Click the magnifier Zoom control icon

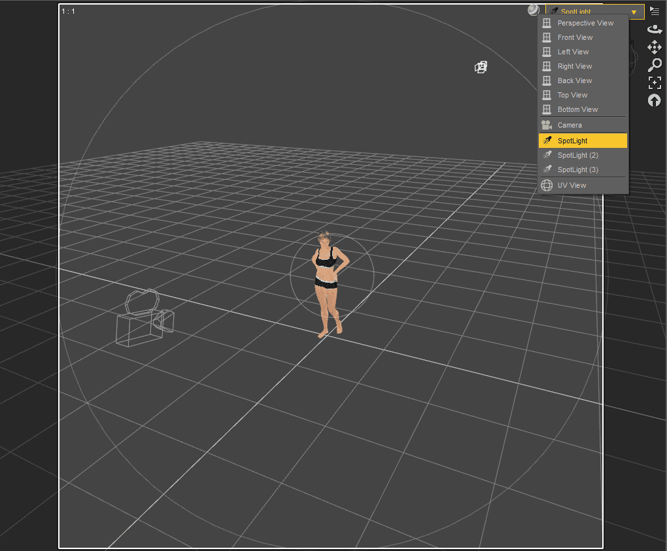[x=655, y=65]
